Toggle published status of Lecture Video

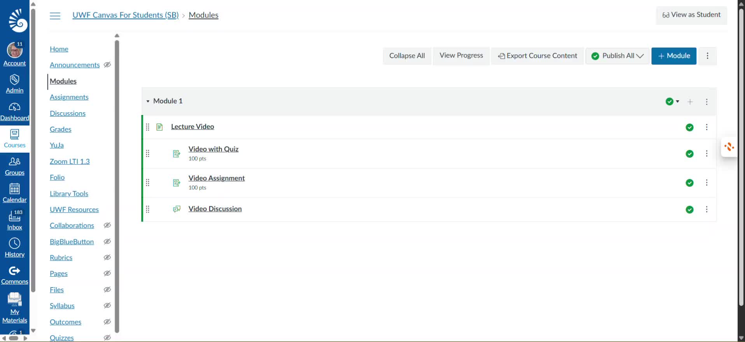pyautogui.click(x=689, y=127)
